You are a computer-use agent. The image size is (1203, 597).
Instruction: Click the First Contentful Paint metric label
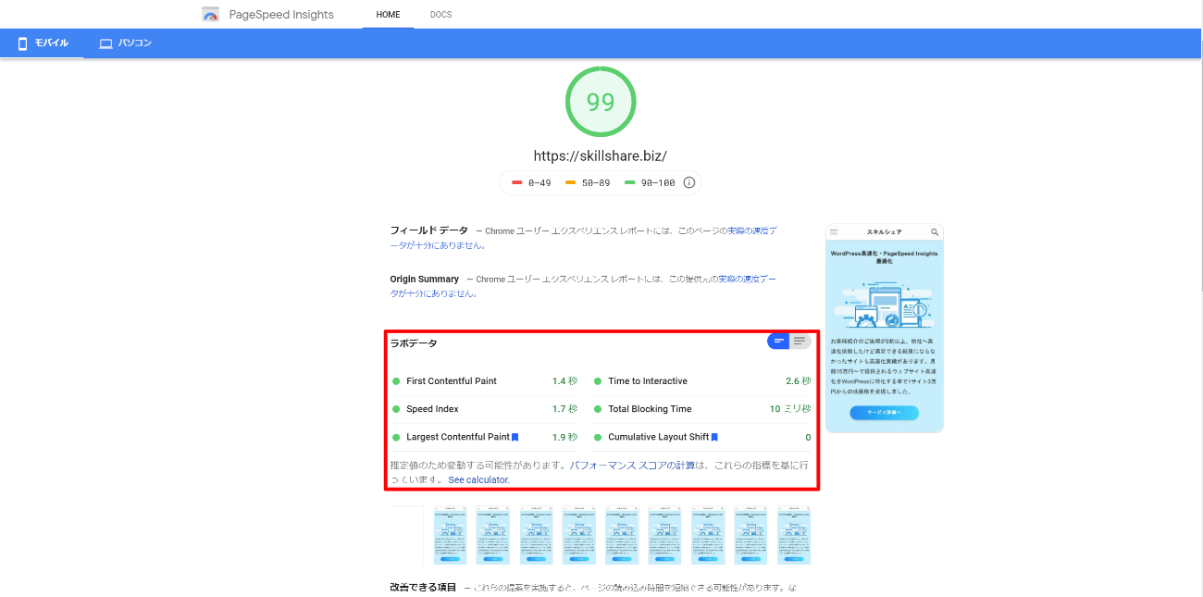tap(452, 381)
